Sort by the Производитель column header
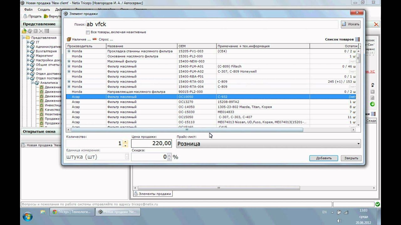Viewport: 401px width, 225px height. [86, 46]
